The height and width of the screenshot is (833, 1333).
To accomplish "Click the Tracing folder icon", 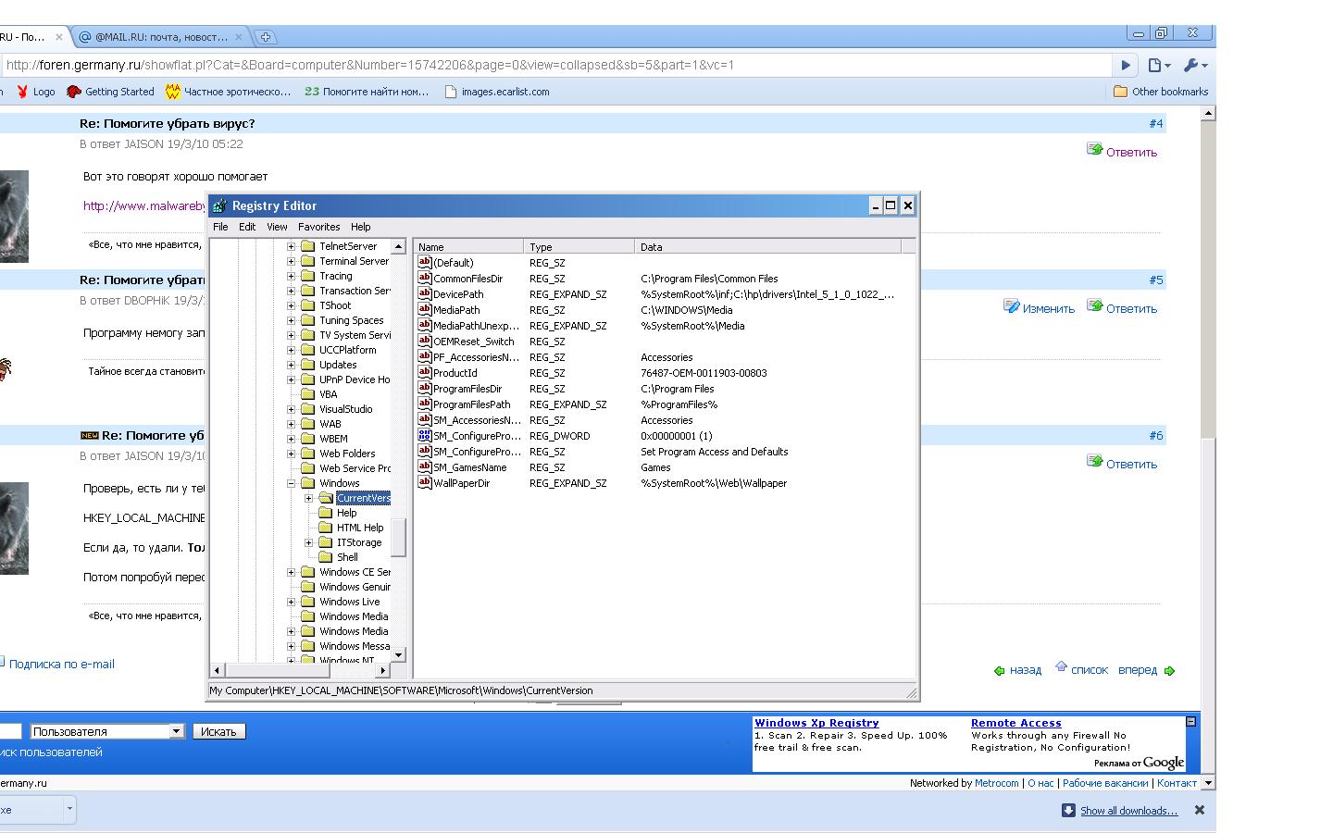I will click(x=308, y=276).
